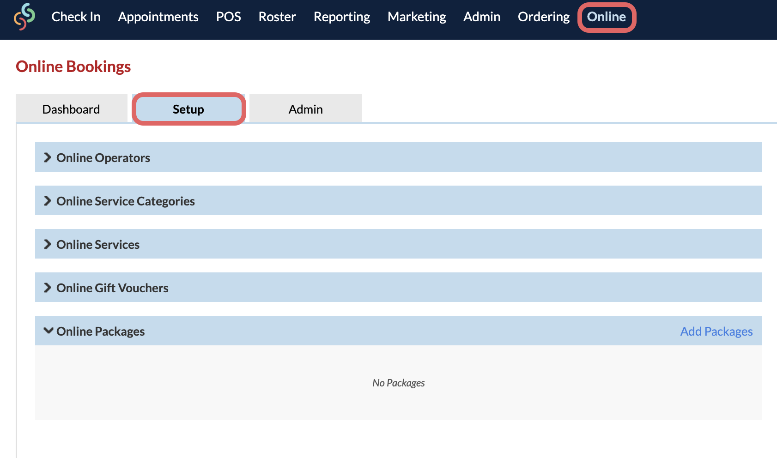Switch to the Dashboard tab
The height and width of the screenshot is (458, 777).
71,109
